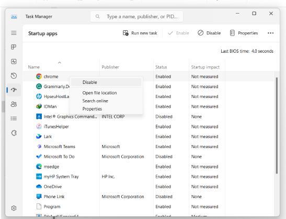286x219 pixels.
Task: Open the Services page icon
Action: point(14,133)
